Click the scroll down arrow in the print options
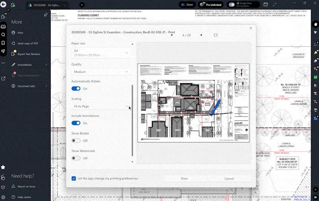The image size is (319, 201). tap(132, 162)
